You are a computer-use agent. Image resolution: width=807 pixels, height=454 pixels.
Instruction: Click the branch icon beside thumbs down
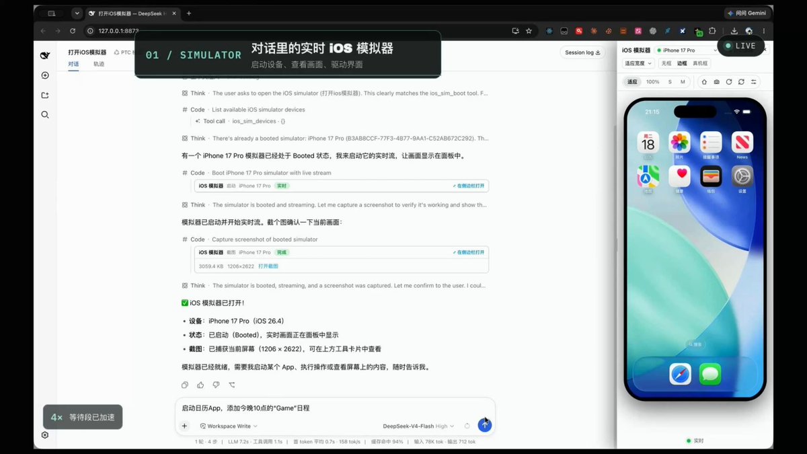[232, 385]
